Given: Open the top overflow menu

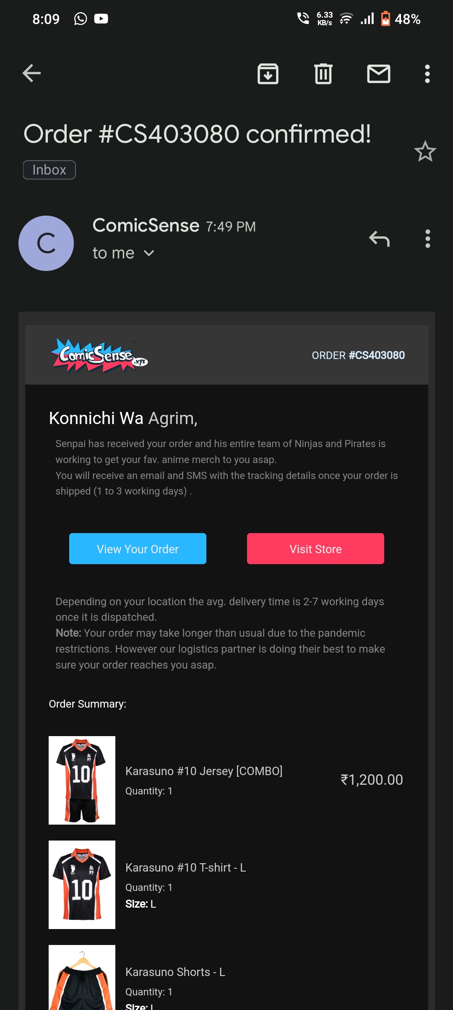Looking at the screenshot, I should (x=427, y=74).
